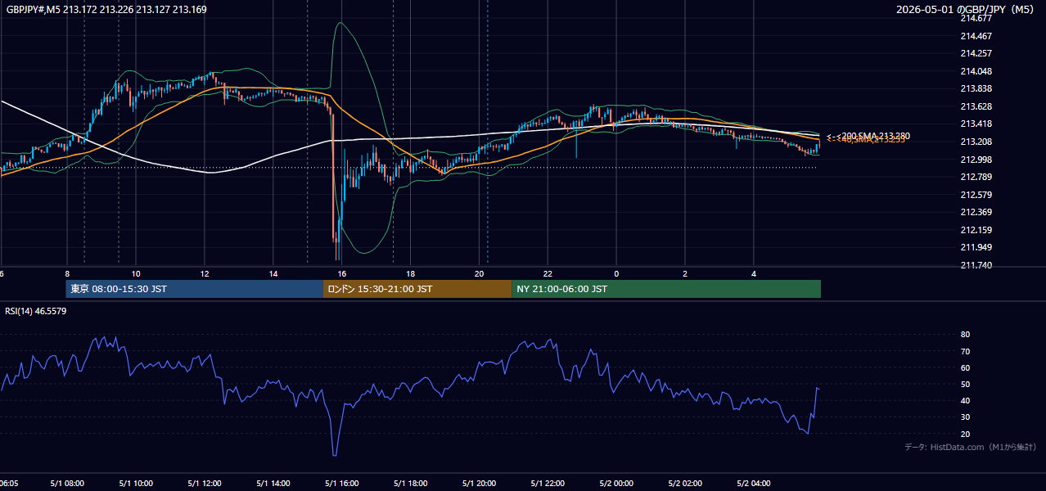
Task: Click hour label 18 under price chart
Action: tap(411, 273)
